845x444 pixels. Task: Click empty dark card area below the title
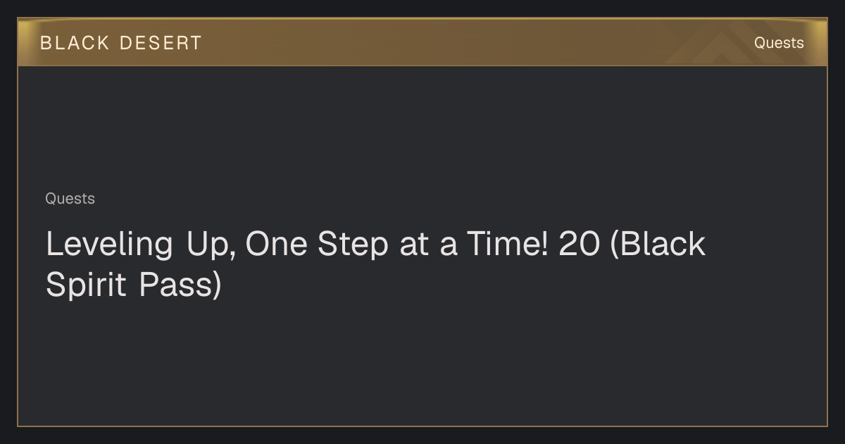click(x=423, y=363)
